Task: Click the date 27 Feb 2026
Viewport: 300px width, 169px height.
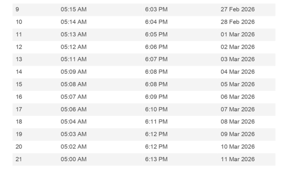Action: [x=237, y=9]
